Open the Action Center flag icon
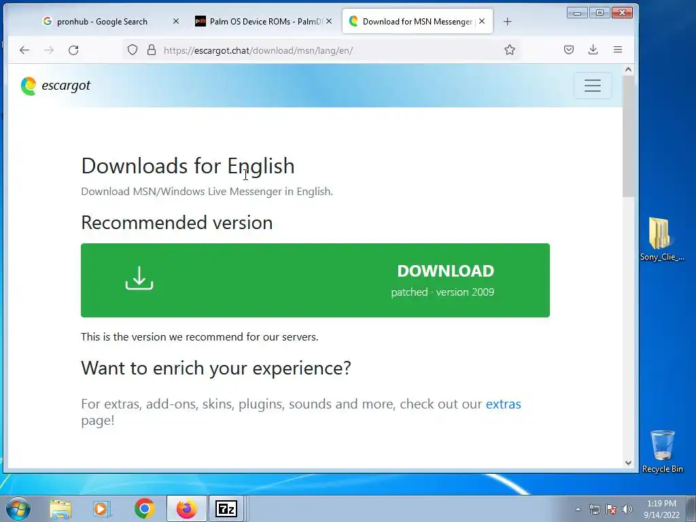Viewport: 696px width, 522px height. pyautogui.click(x=611, y=509)
